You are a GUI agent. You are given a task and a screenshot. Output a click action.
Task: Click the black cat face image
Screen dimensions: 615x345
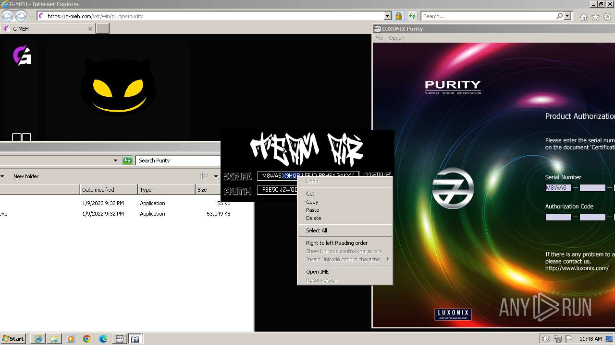click(x=118, y=86)
